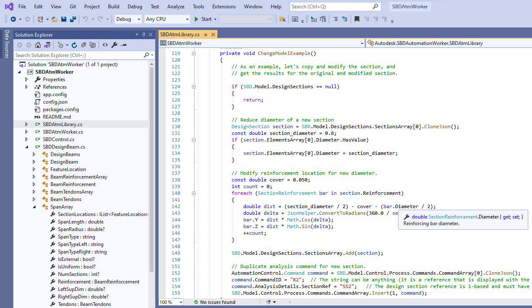Expand the DesignBeams node in tree

click(34, 154)
